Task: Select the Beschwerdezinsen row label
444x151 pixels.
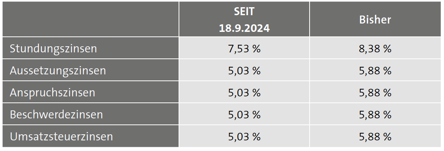Action: click(x=56, y=115)
